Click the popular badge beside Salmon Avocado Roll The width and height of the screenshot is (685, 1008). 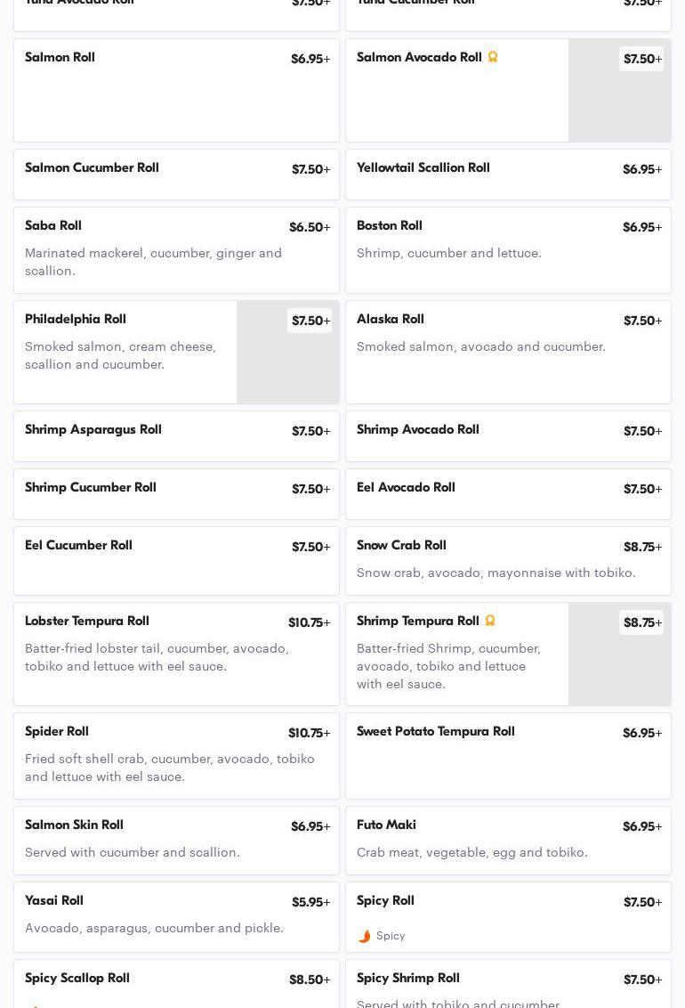(492, 58)
